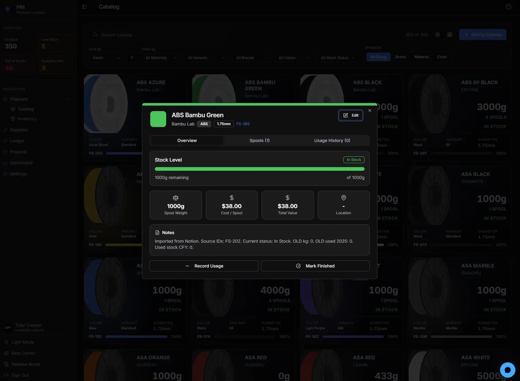Toggle Light Mode in sidebar
This screenshot has width=520, height=381.
coord(23,342)
